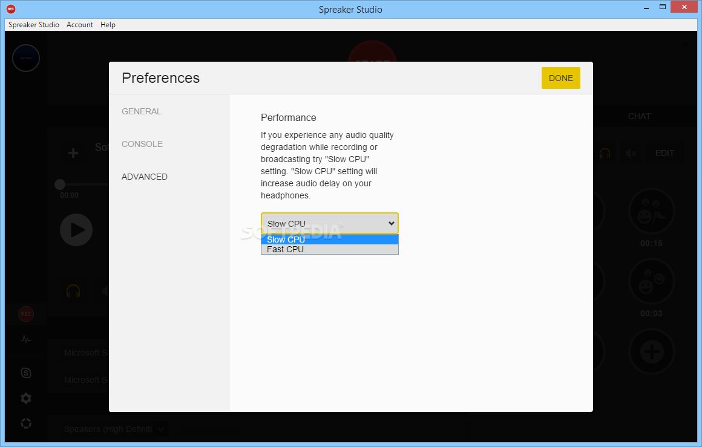The height and width of the screenshot is (447, 702).
Task: Toggle the top-right speaker mute icon
Action: tap(631, 154)
